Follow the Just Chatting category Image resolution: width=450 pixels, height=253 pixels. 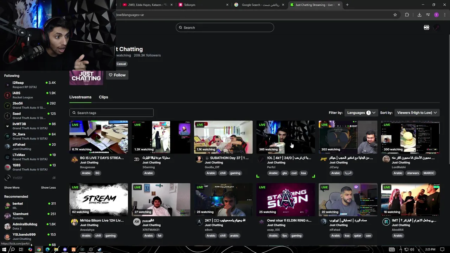(x=117, y=75)
